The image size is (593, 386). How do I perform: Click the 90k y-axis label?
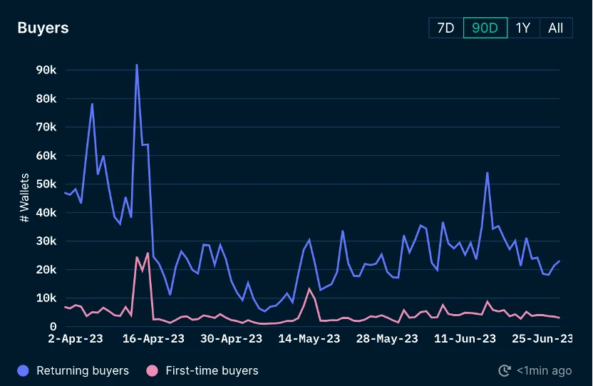tap(46, 70)
